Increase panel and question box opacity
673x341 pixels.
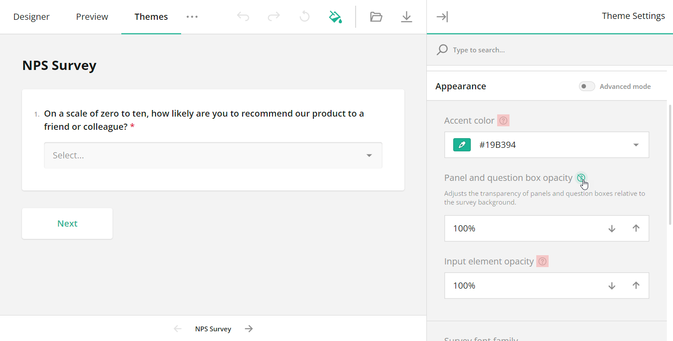click(x=636, y=228)
